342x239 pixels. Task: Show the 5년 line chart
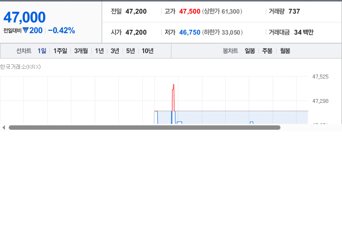tap(130, 51)
